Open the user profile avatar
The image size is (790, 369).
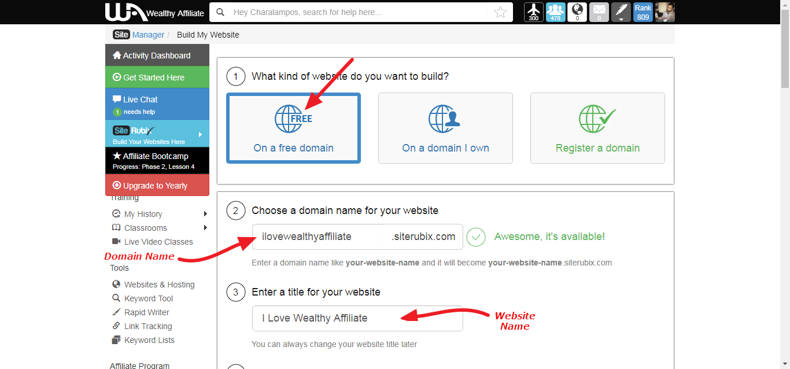(x=665, y=12)
